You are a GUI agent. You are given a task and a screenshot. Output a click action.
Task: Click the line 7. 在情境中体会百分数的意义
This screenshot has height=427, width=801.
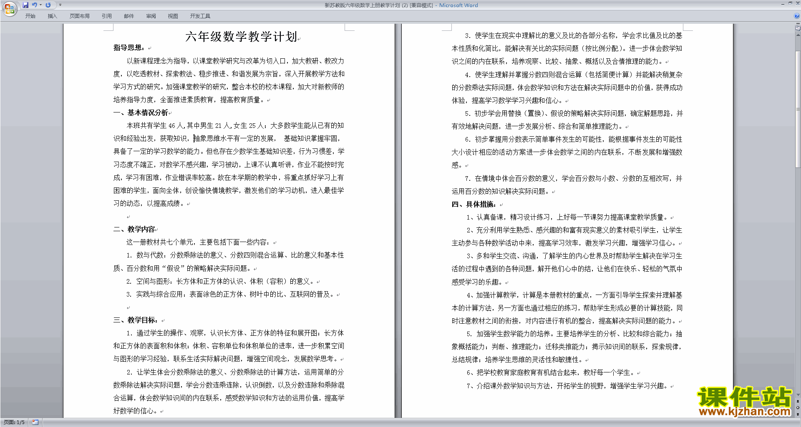point(574,179)
